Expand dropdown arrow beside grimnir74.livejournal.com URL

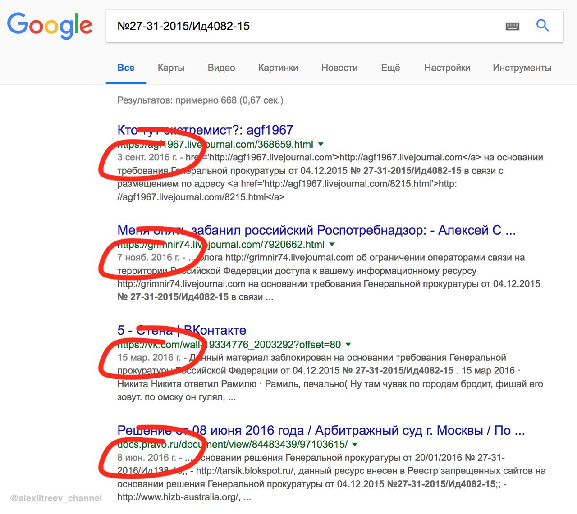[332, 245]
